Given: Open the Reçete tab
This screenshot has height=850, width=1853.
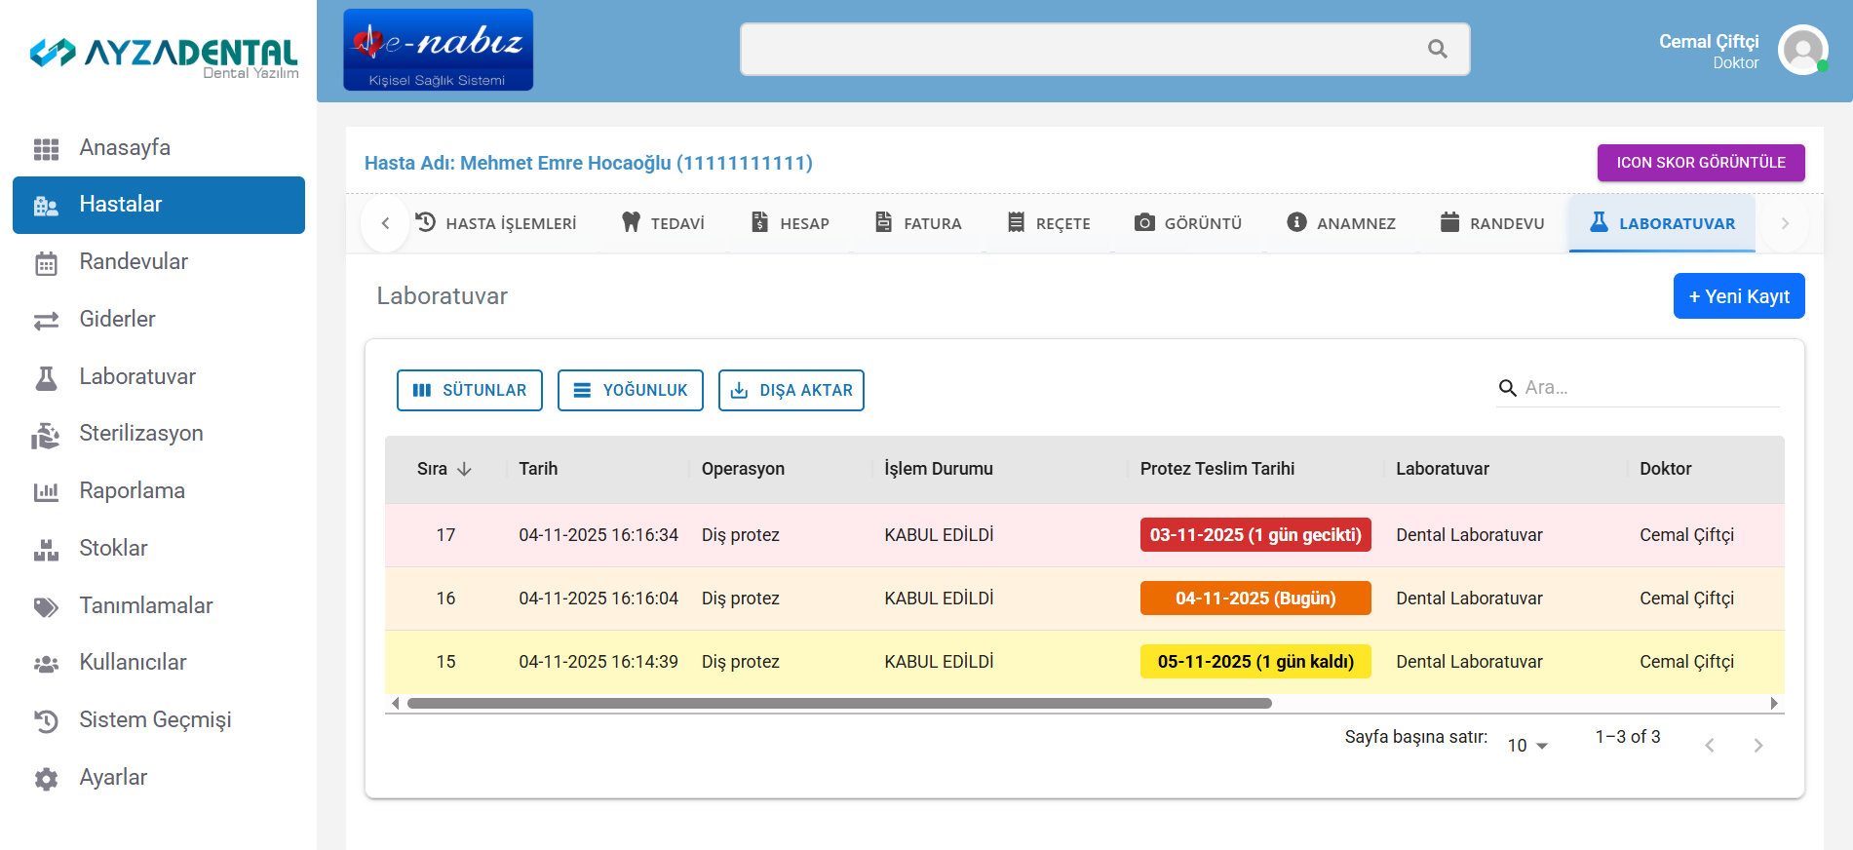Looking at the screenshot, I should pyautogui.click(x=1049, y=223).
